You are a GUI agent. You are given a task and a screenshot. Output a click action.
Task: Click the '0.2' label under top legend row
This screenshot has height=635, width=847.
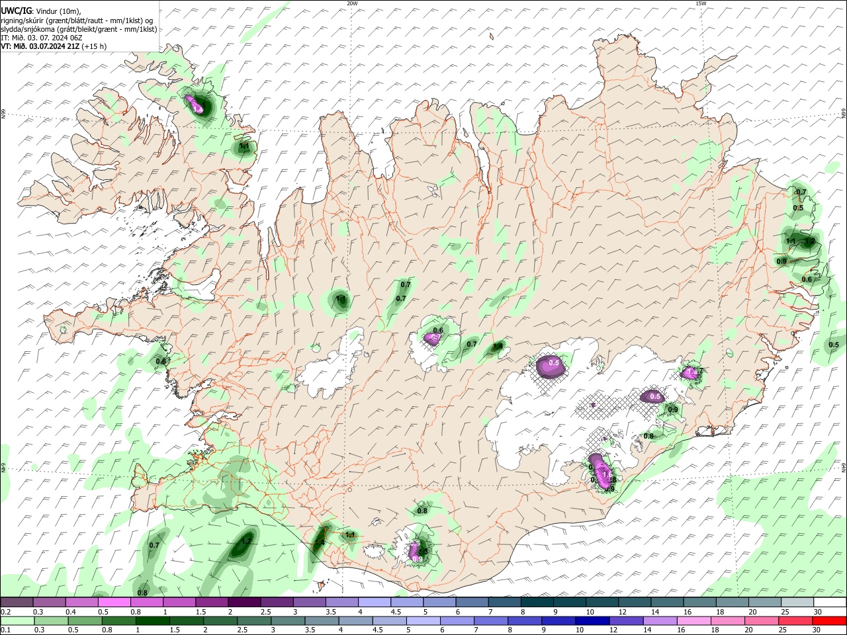(5, 612)
